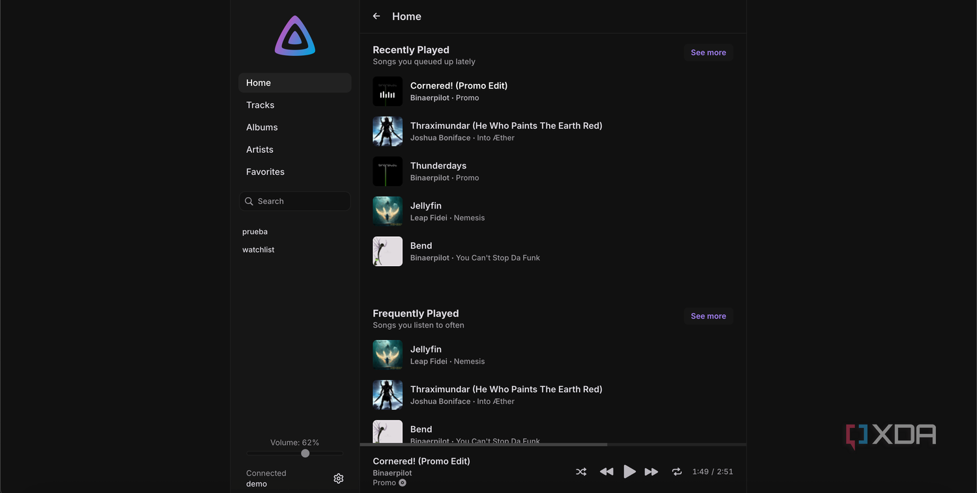Screen dimensions: 977x493
Task: Skip to the next track
Action: coord(651,472)
